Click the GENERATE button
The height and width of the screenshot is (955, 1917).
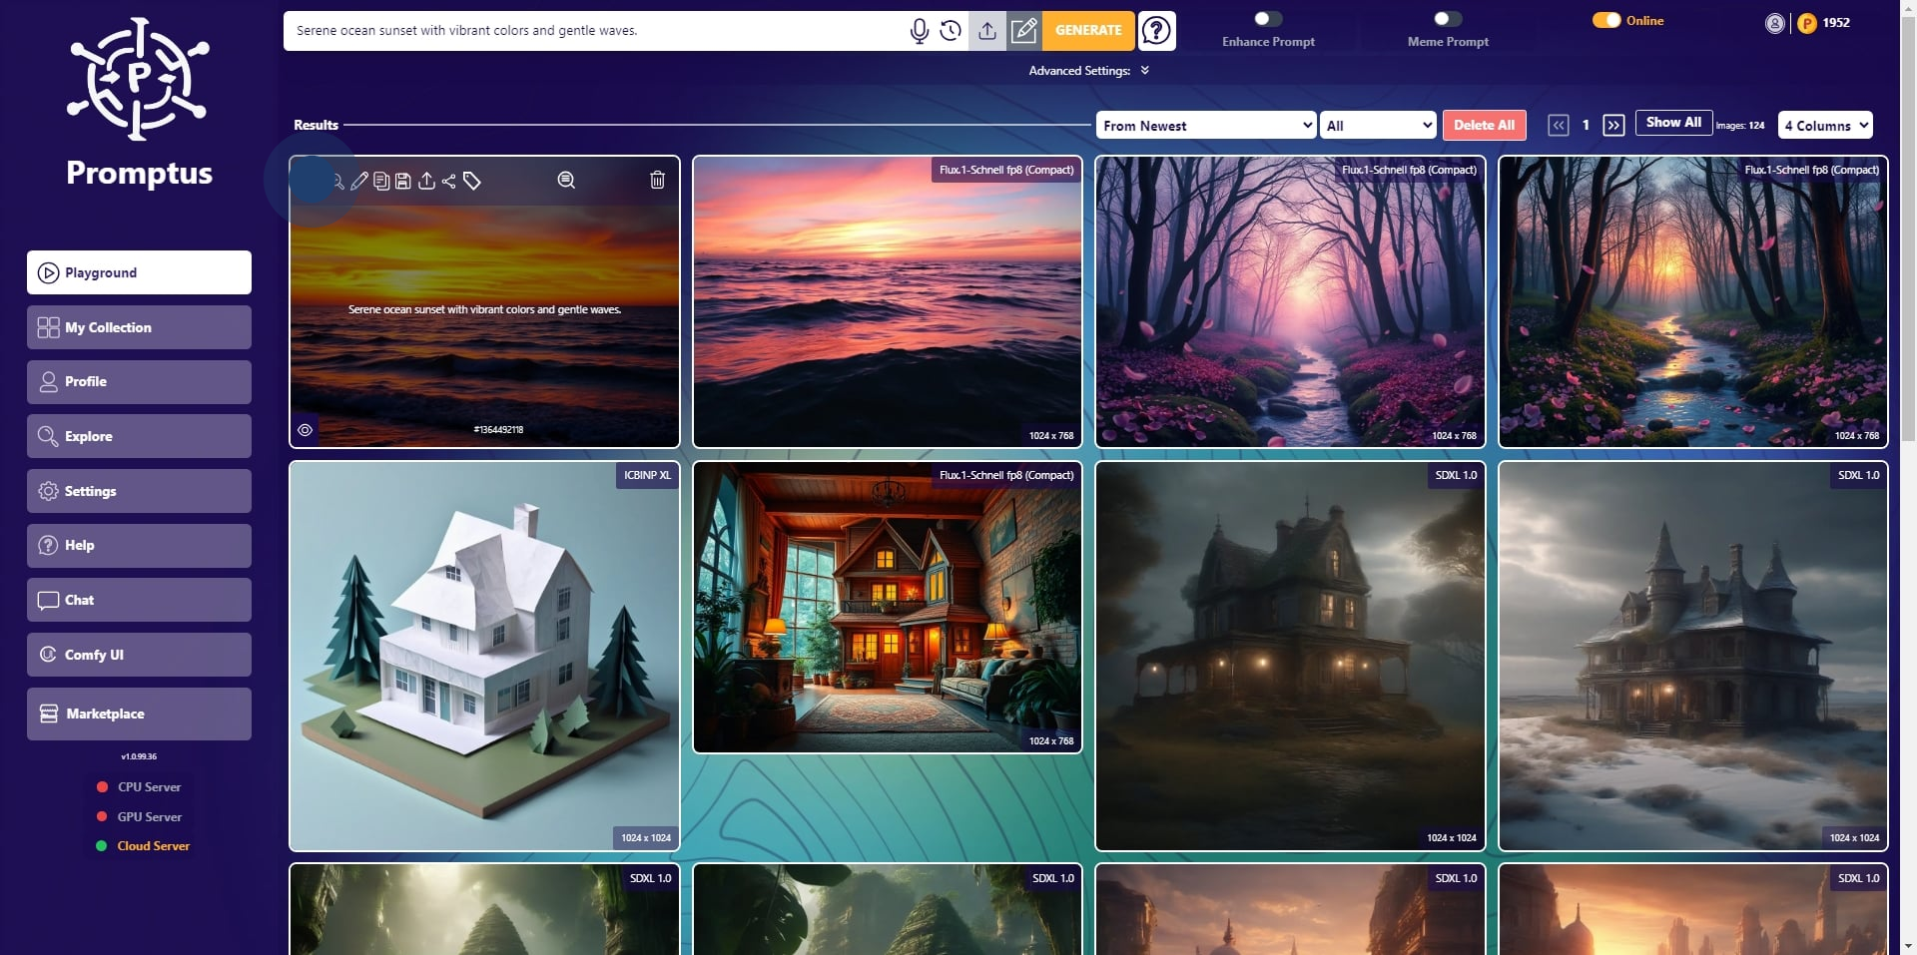tap(1088, 31)
